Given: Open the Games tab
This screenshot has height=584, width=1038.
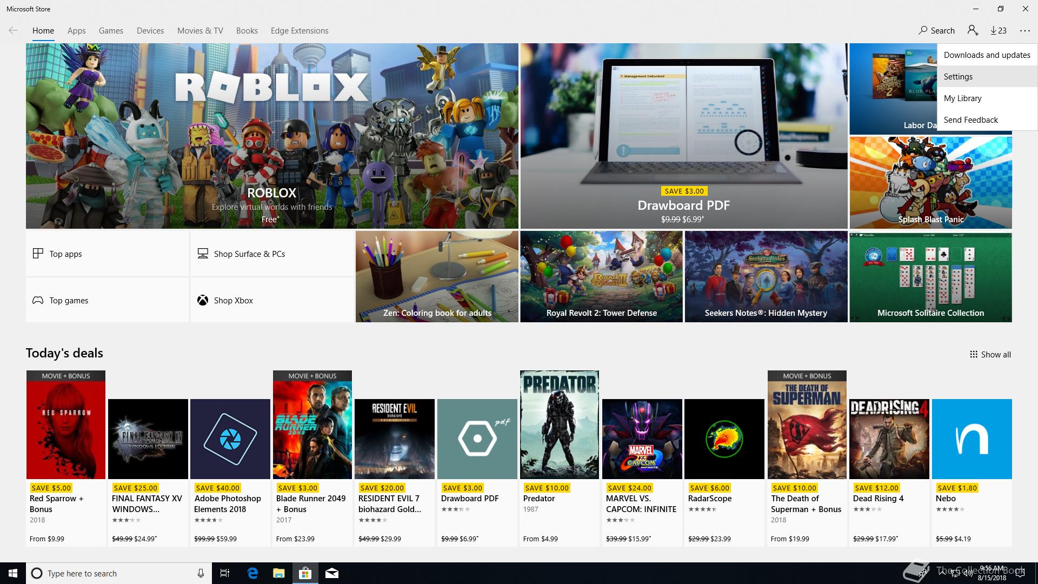Looking at the screenshot, I should click(111, 31).
